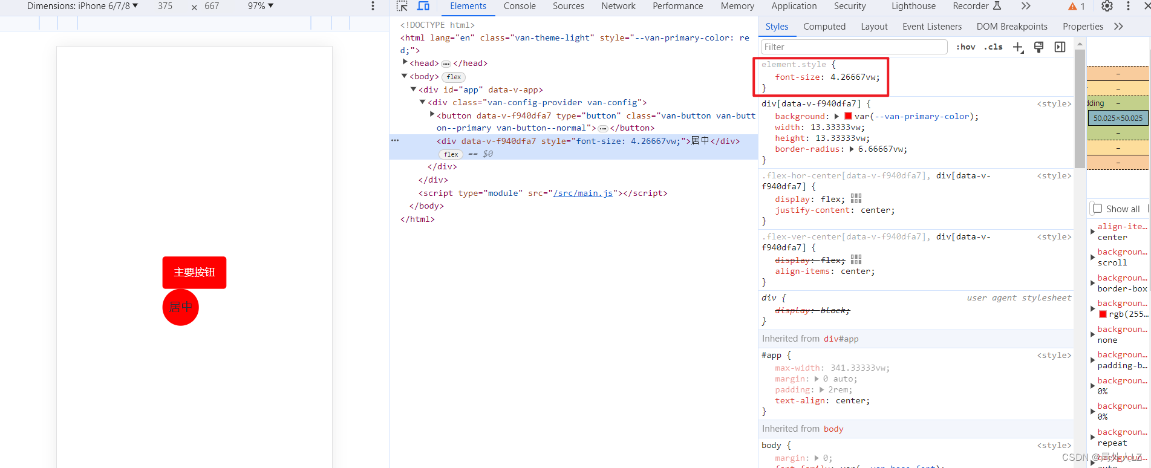Open the Dimensions iPhone 6/7/8 dropdown
1151x468 pixels.
click(82, 6)
